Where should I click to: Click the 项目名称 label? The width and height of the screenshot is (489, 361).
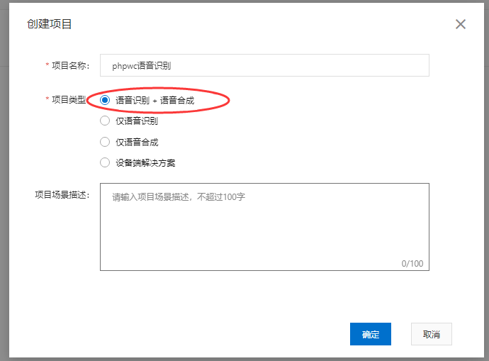coord(70,65)
